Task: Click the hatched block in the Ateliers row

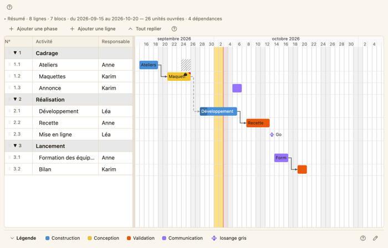Action: 186,65
